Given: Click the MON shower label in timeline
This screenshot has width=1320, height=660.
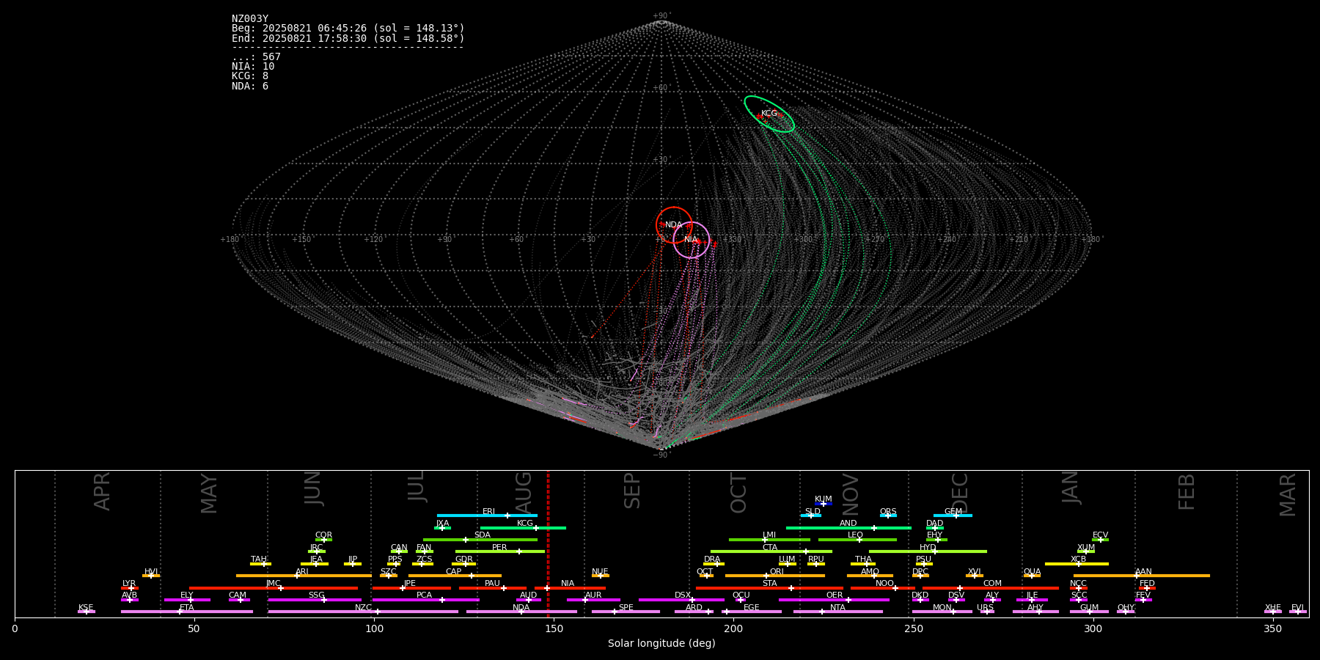Looking at the screenshot, I should (942, 608).
